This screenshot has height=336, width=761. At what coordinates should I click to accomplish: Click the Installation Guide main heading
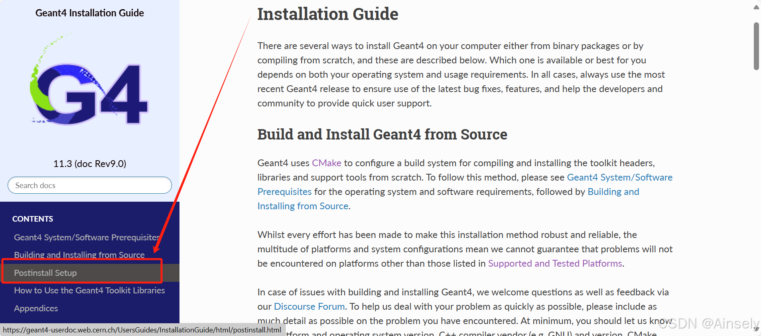[328, 14]
